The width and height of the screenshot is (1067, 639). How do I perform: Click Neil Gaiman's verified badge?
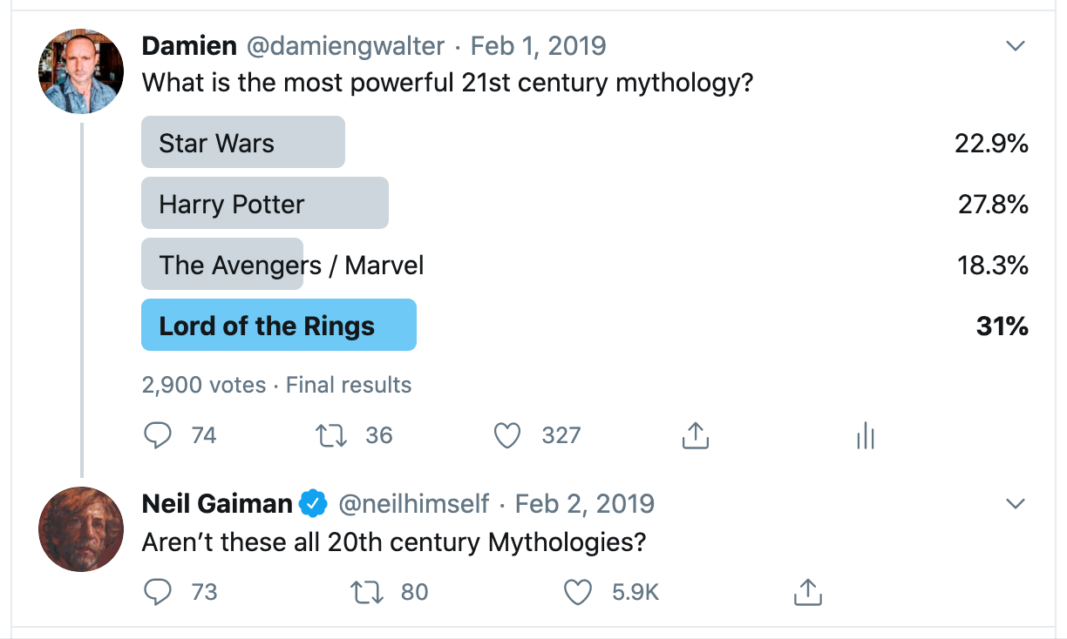point(313,503)
